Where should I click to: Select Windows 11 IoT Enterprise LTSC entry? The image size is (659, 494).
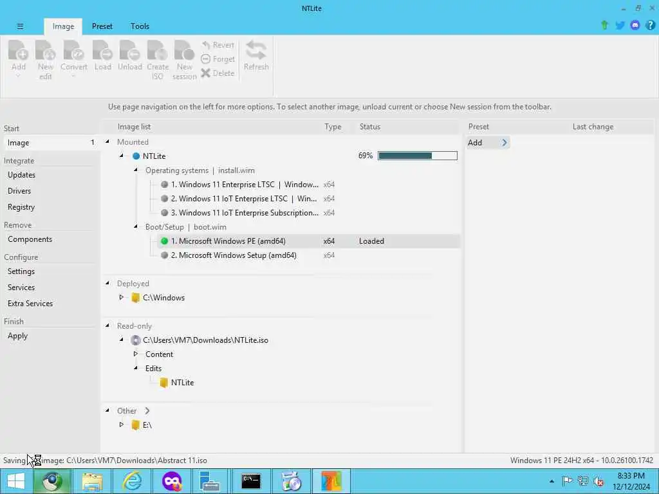[245, 199]
